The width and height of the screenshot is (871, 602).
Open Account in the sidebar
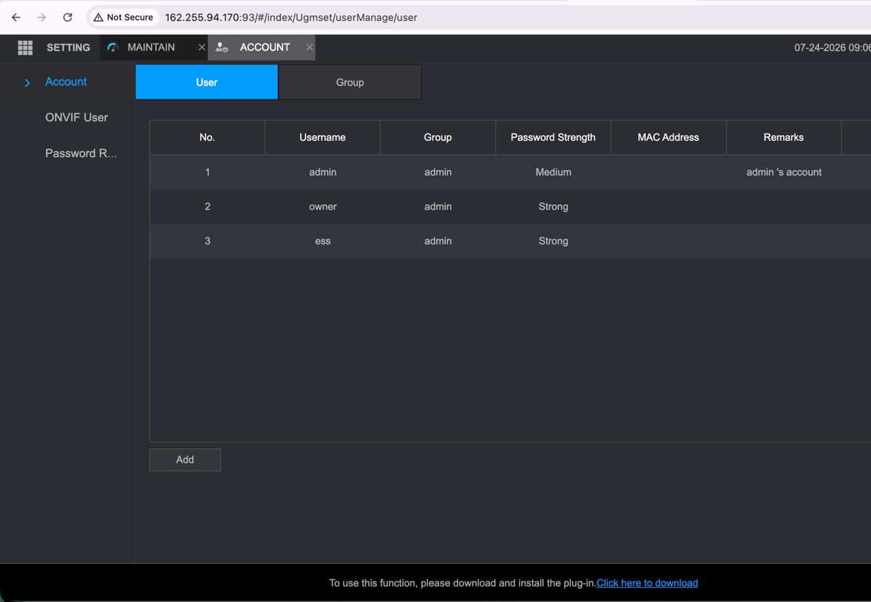66,82
